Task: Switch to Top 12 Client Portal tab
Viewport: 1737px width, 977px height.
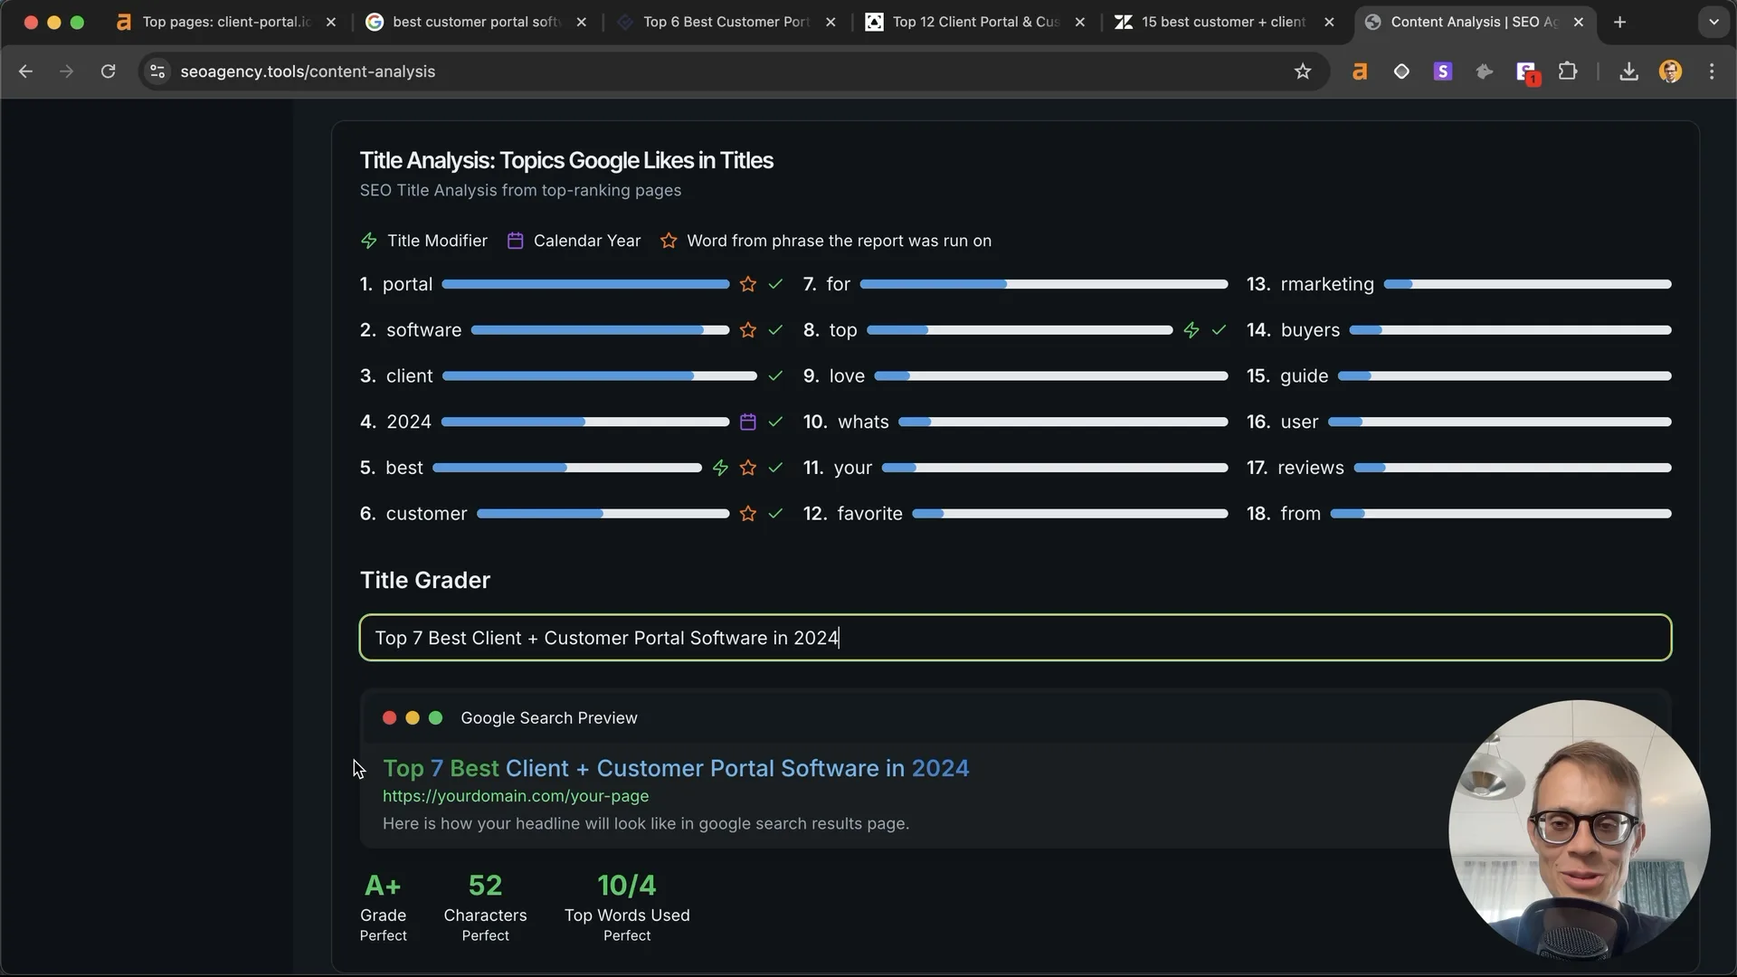Action: pos(974,22)
